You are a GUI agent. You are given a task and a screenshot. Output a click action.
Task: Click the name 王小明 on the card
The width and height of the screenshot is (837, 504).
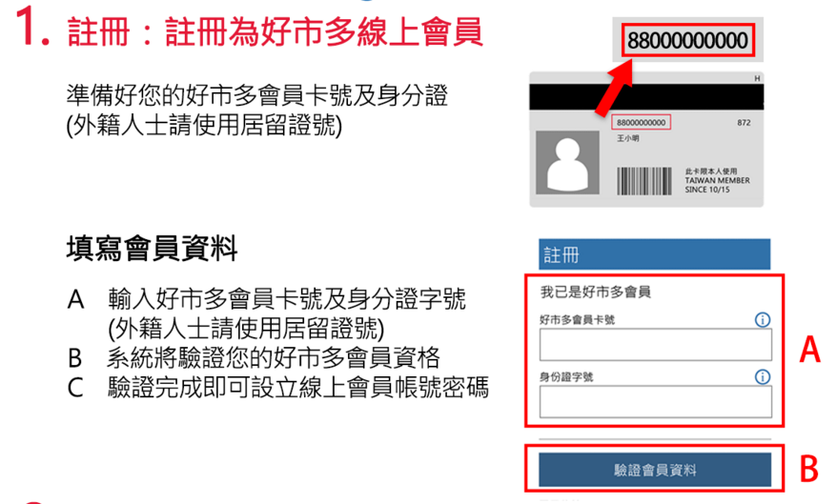627,138
